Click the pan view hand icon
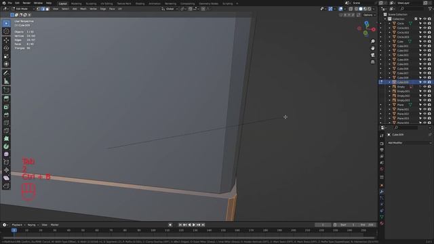 pos(372,48)
